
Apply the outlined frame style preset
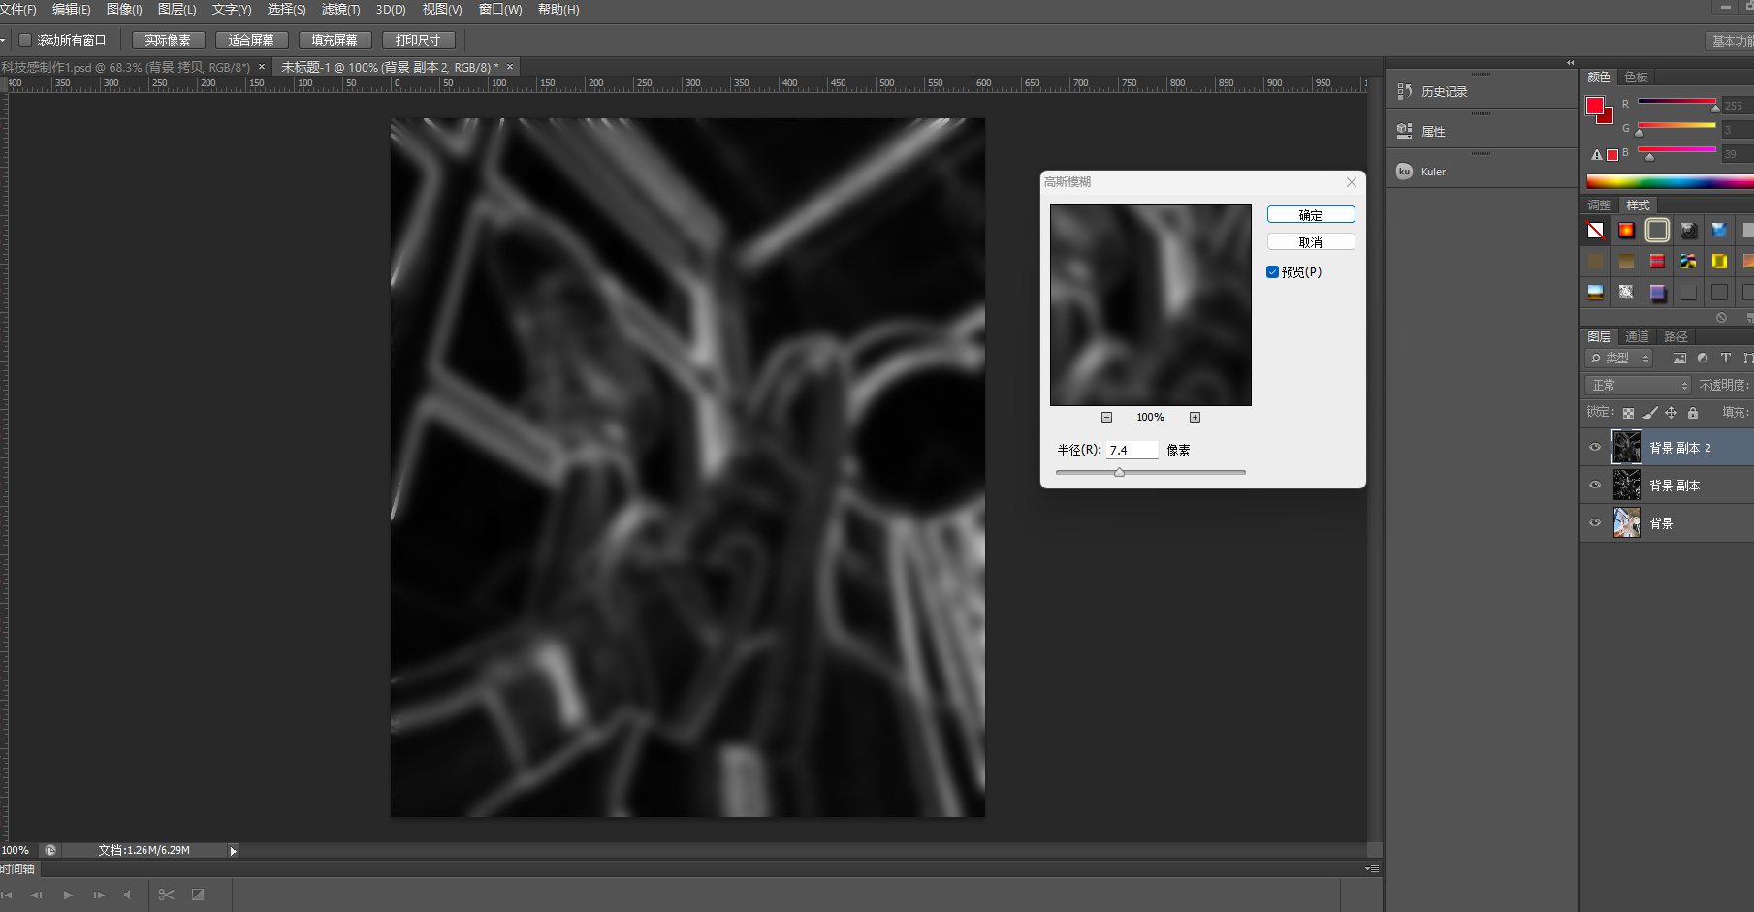tap(1658, 230)
